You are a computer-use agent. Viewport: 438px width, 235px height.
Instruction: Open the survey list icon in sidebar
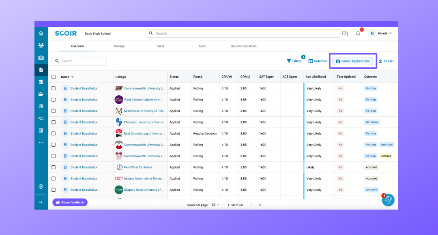coord(41,130)
